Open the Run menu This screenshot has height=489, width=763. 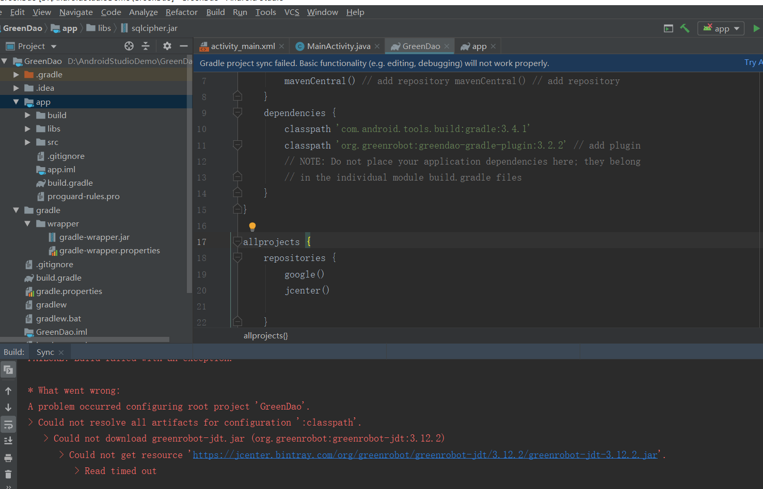click(x=240, y=12)
